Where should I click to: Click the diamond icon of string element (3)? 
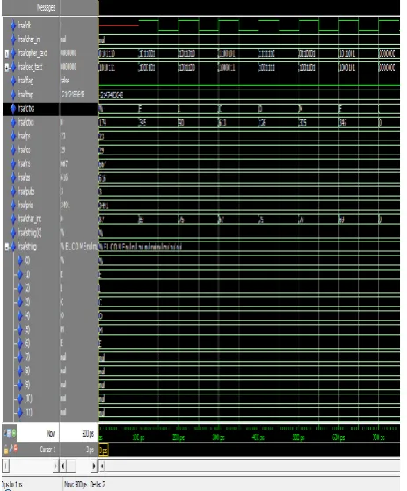19,302
